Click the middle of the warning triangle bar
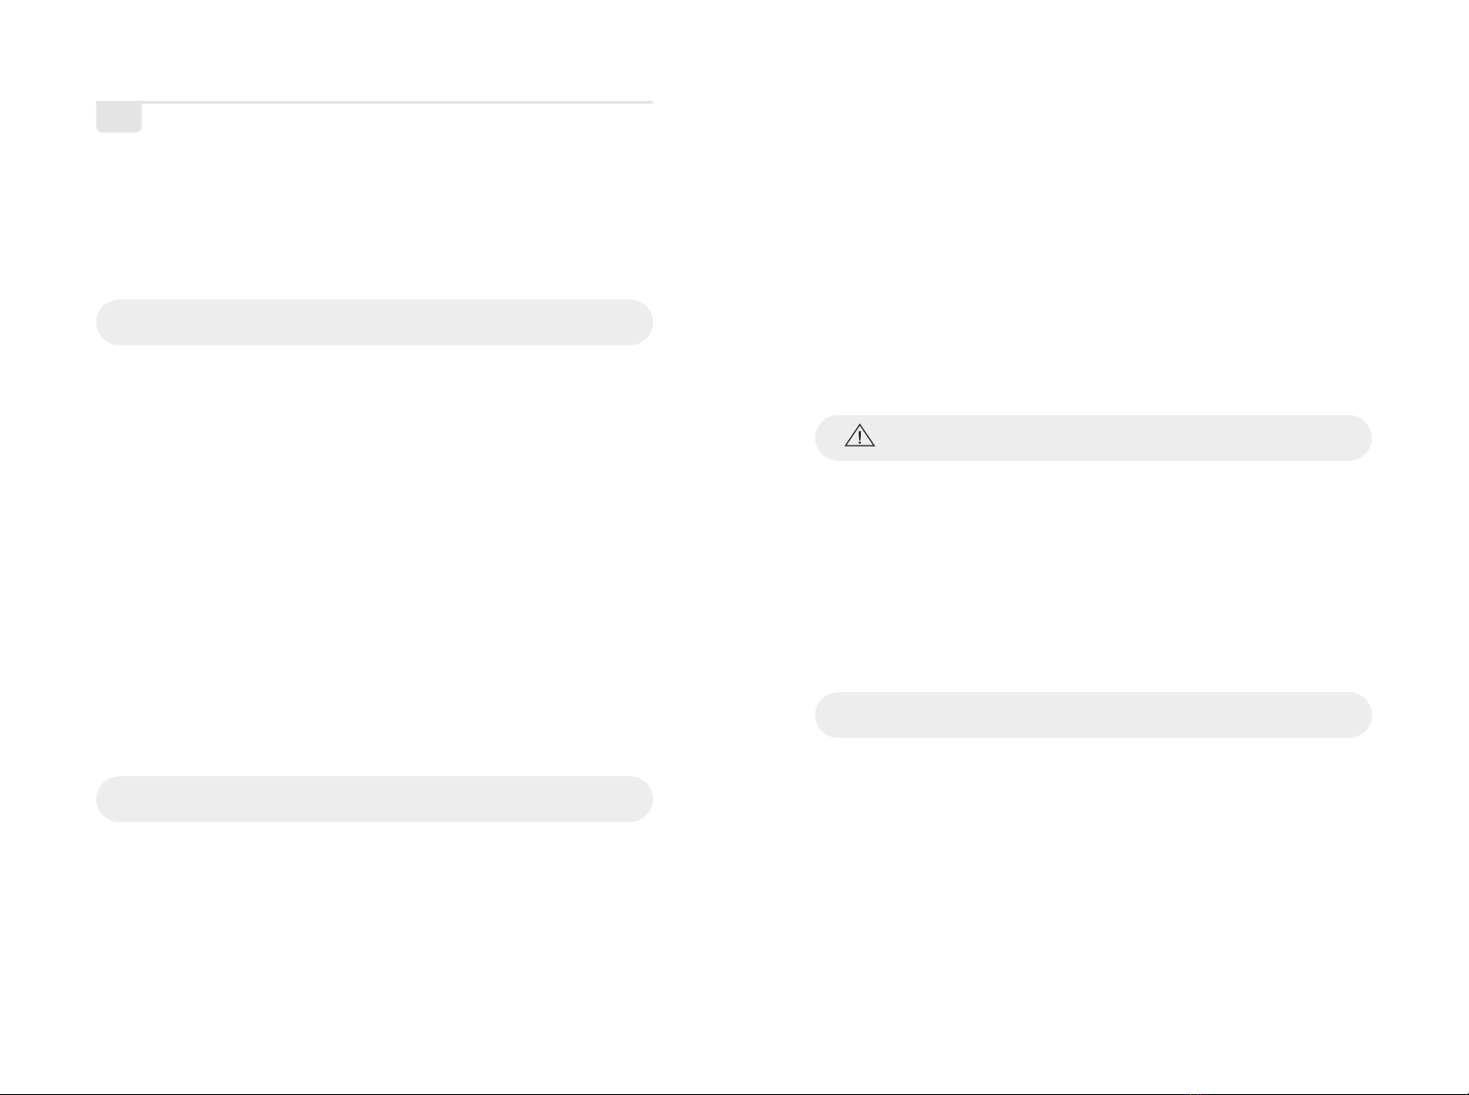The image size is (1469, 1095). pos(1093,438)
